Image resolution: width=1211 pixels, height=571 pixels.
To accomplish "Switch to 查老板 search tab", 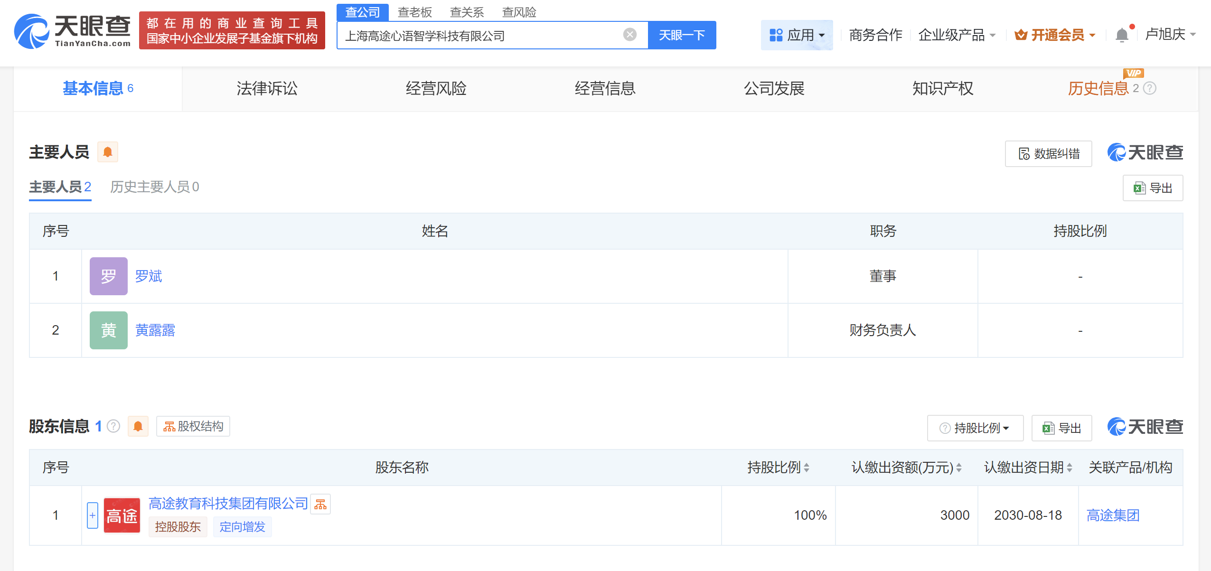I will click(415, 12).
